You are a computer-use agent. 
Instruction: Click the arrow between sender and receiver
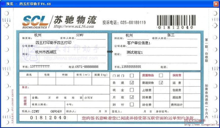[x=110, y=52]
